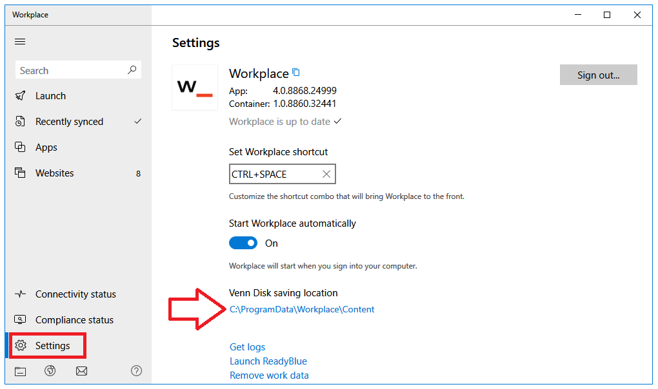
Task: Select Websites in the sidebar
Action: click(x=78, y=173)
